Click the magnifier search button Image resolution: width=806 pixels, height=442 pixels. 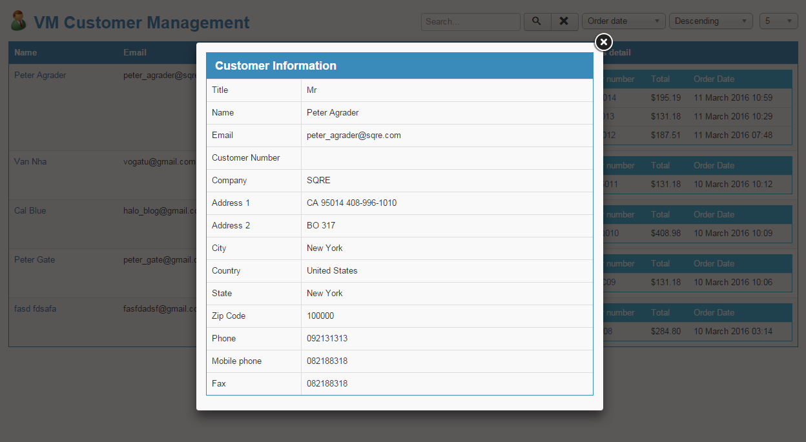pos(537,21)
